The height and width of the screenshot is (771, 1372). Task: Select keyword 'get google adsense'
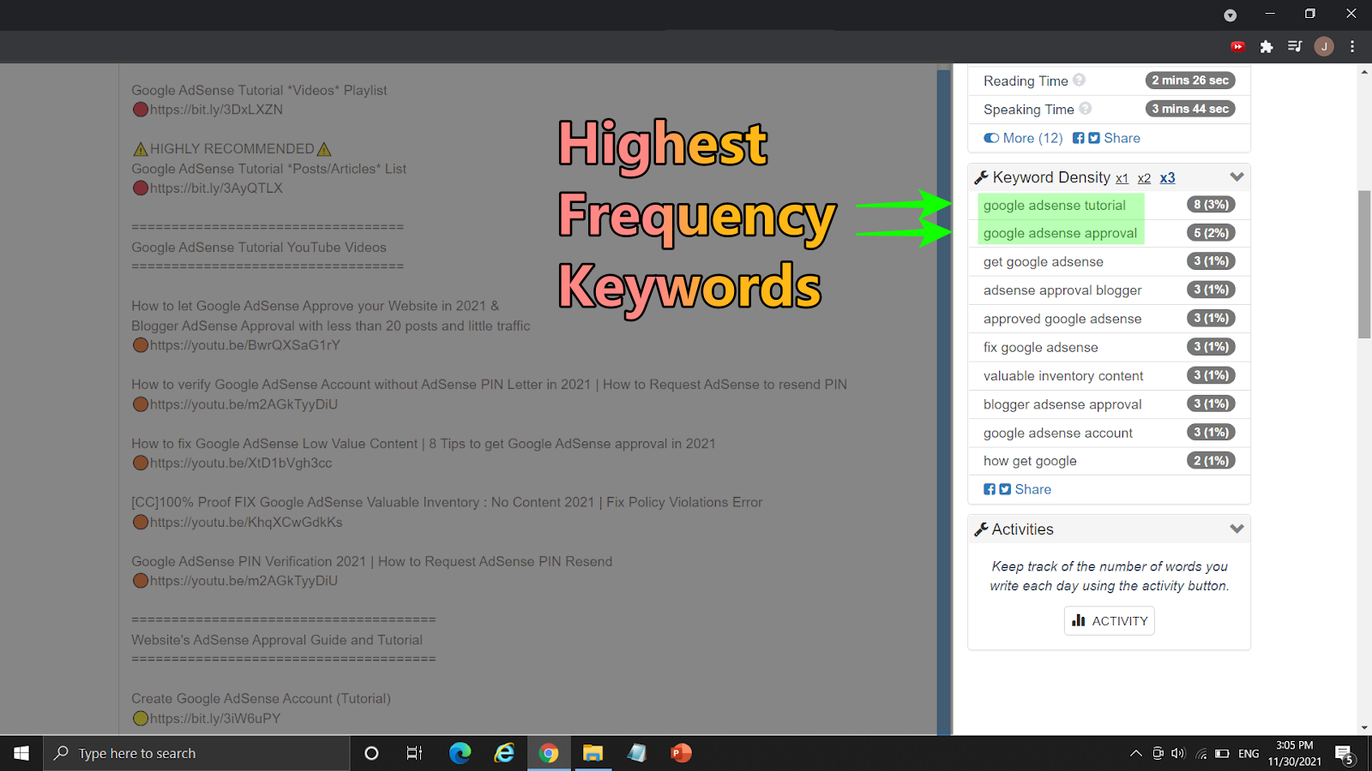click(1043, 261)
